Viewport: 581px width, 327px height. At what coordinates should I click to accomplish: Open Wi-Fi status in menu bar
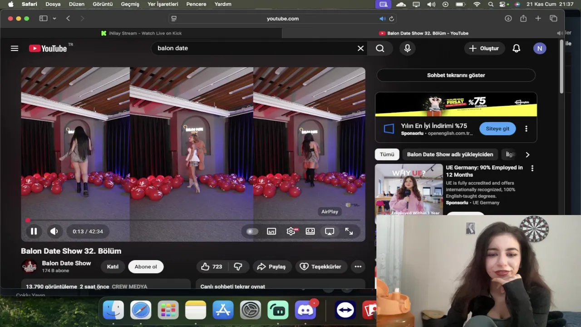coord(477,4)
